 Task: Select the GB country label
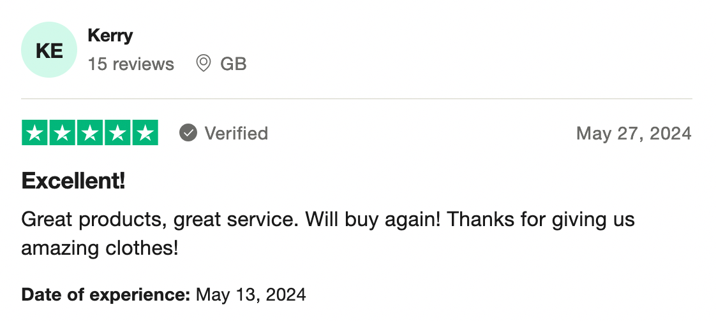[233, 64]
